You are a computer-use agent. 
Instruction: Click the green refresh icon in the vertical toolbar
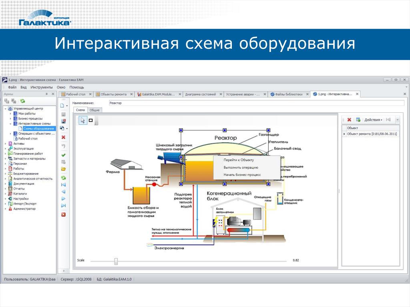click(63, 178)
